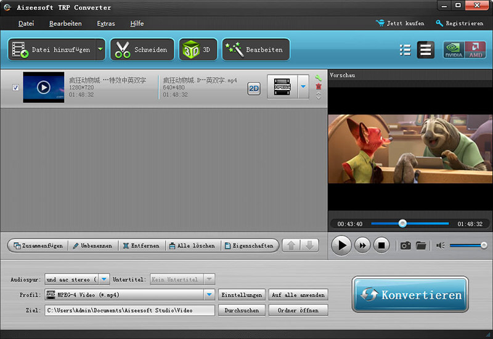Toggle AMD acceleration icon
The height and width of the screenshot is (339, 493).
[475, 50]
